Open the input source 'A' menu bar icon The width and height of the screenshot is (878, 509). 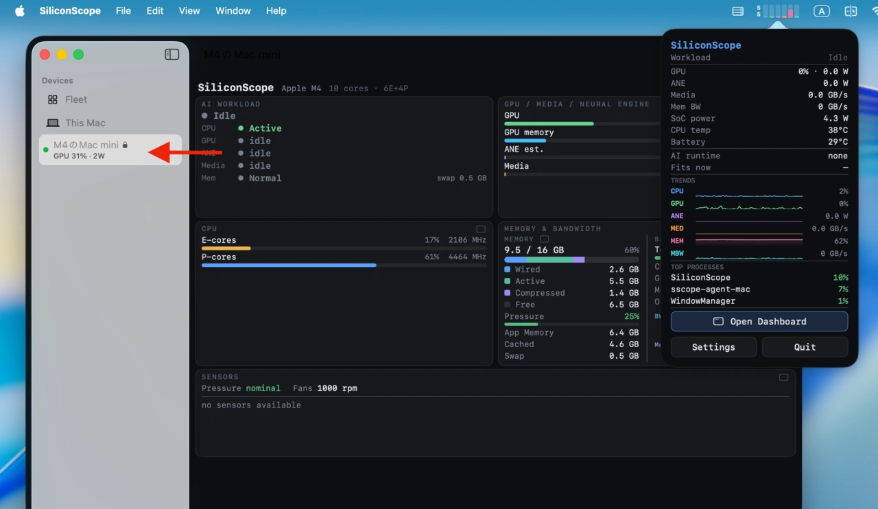click(x=821, y=11)
